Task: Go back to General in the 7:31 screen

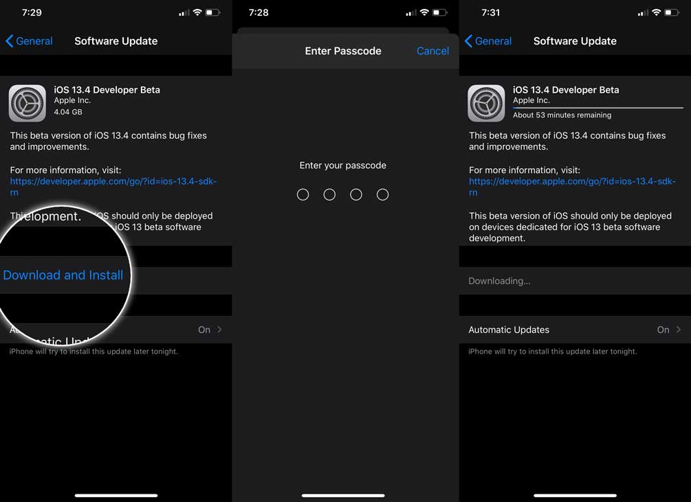Action: (488, 41)
